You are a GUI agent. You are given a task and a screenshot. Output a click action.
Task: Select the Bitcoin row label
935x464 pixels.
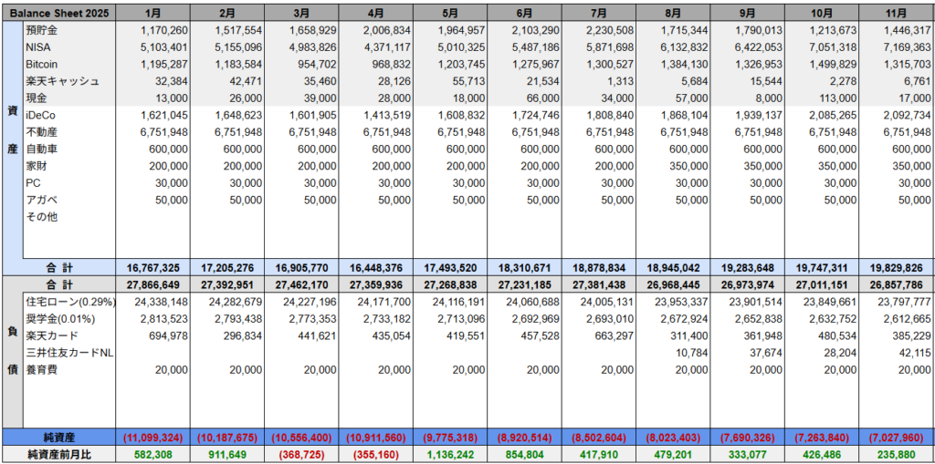click(x=42, y=64)
